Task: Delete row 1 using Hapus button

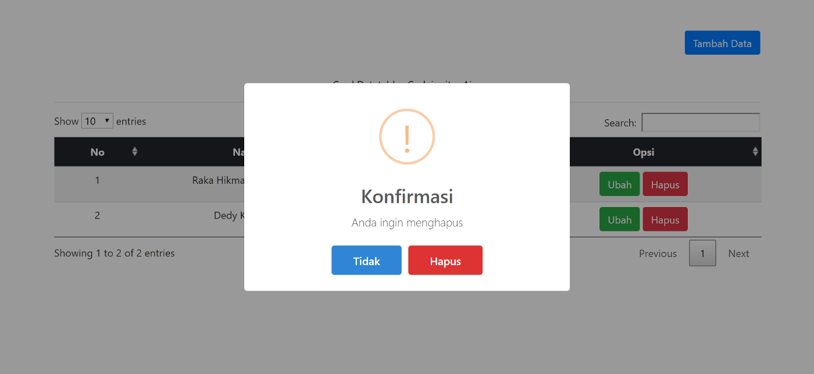Action: click(665, 184)
